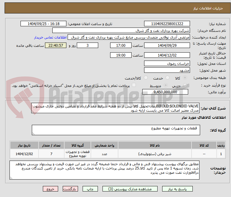231x197 pixels.
Task: Click the خروج exit button
Action: (x=50, y=189)
